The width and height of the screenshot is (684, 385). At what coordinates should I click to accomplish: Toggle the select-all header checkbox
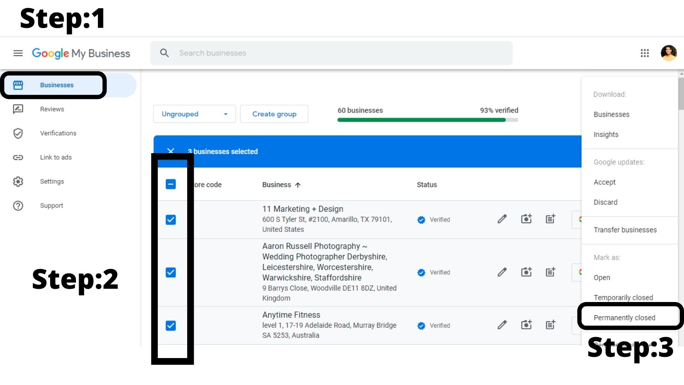[x=171, y=184]
